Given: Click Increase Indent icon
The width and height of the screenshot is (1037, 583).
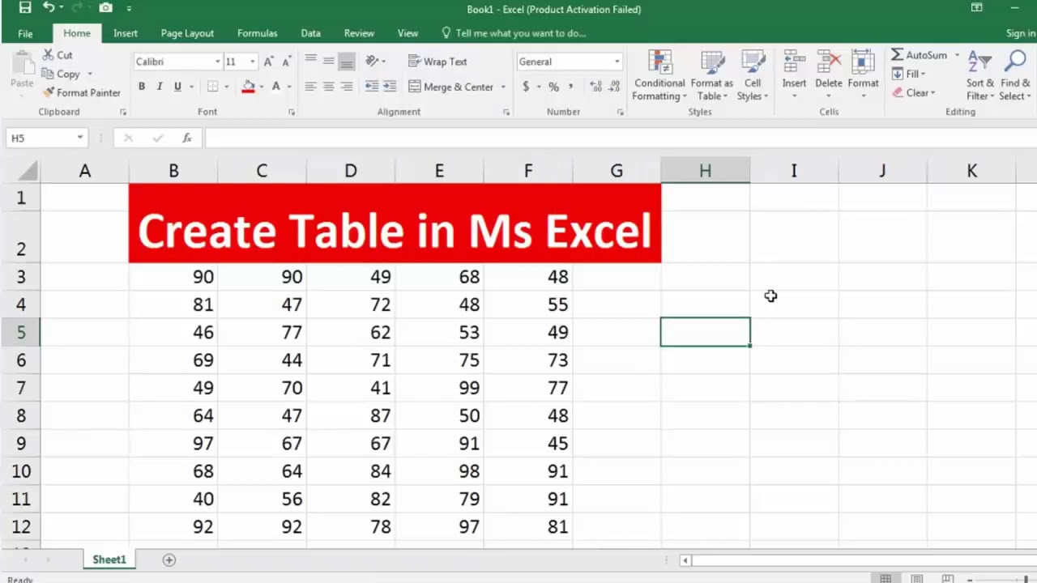Looking at the screenshot, I should click(x=390, y=87).
